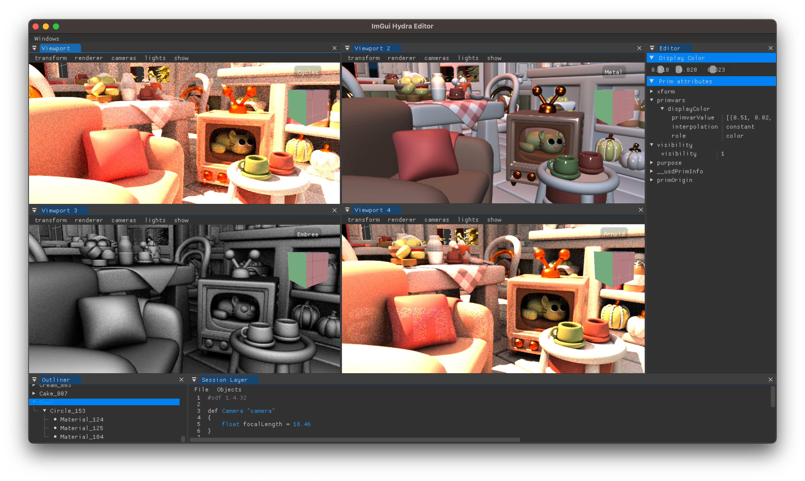The image size is (805, 481).
Task: Click the Editor panel menu triangle icon
Action: [x=652, y=48]
